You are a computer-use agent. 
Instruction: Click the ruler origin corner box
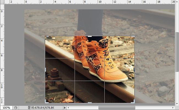(x=2, y=2)
